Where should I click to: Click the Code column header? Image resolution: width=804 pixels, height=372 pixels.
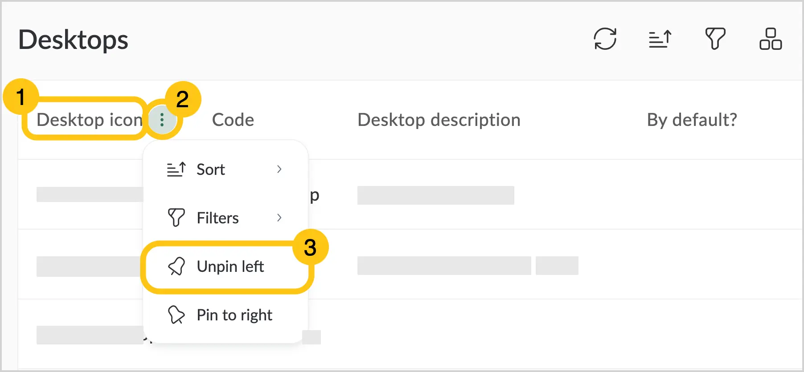pos(233,120)
